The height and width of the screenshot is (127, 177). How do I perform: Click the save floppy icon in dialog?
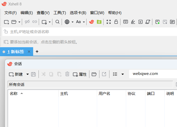coord(33,74)
